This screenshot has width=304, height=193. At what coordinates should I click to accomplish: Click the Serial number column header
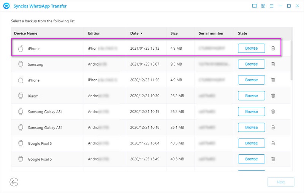211,33
